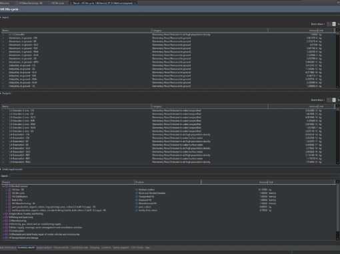Click the flow icon beside Manufactured HS
340x254 pixels.
pos(137,203)
